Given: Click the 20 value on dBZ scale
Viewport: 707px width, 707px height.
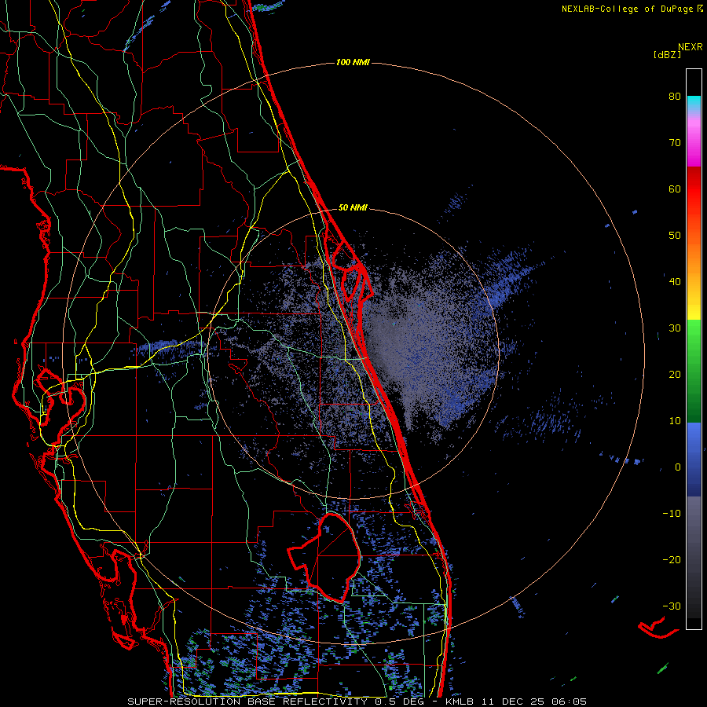Looking at the screenshot, I should pyautogui.click(x=675, y=375).
